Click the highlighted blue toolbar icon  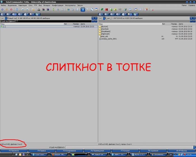[x=83, y=10]
